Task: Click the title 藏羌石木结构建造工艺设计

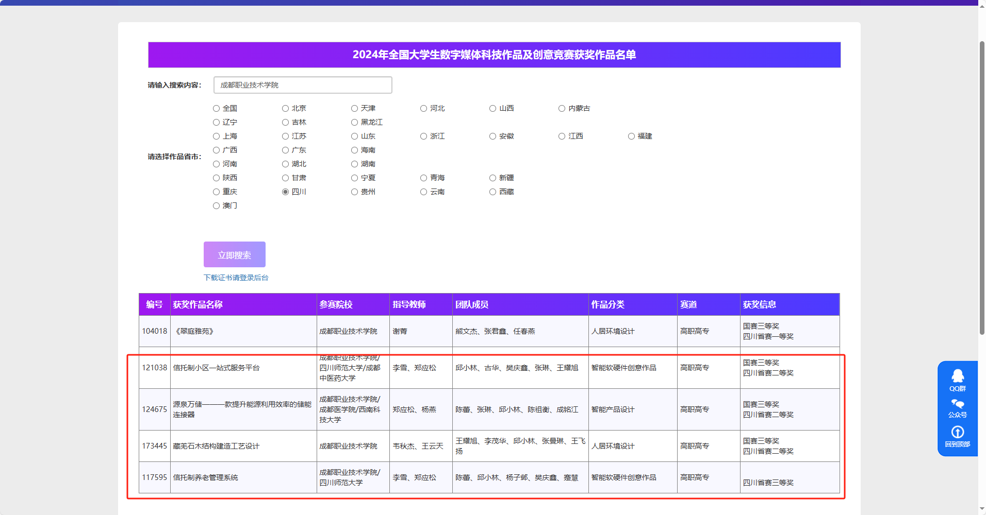Action: [216, 446]
